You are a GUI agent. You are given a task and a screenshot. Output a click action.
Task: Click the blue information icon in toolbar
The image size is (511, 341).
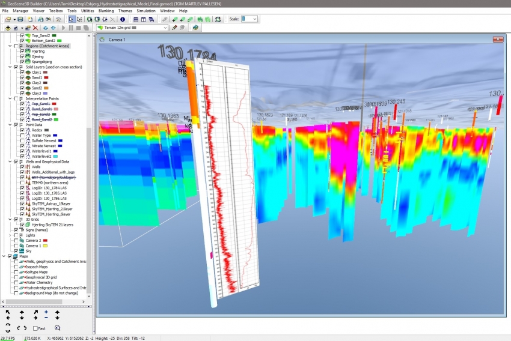123,19
